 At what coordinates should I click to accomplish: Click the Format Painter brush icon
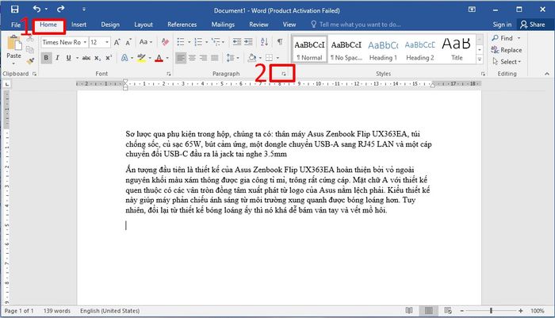(30, 61)
